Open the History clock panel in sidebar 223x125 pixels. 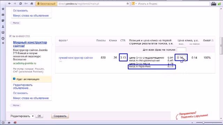(3, 39)
